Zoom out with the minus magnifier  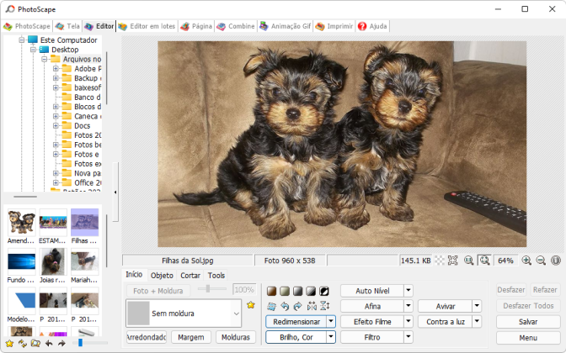pyautogui.click(x=541, y=261)
